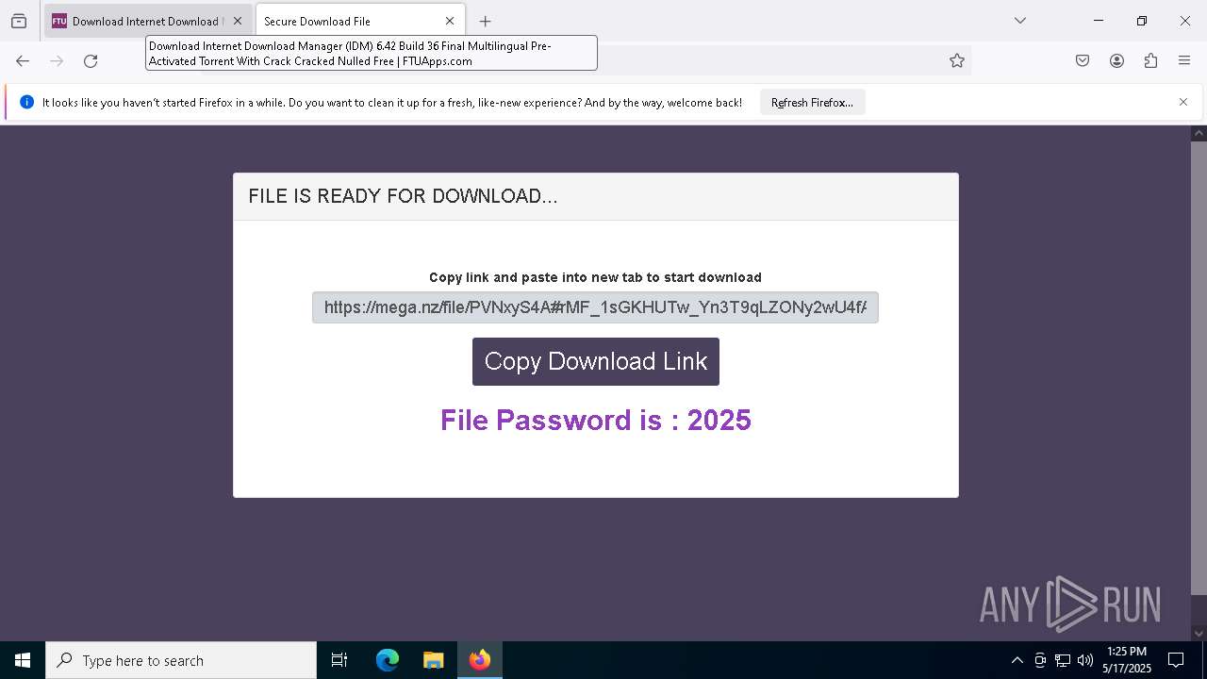This screenshot has width=1207, height=679.
Task: Click the Refresh Firefox button
Action: pyautogui.click(x=812, y=103)
